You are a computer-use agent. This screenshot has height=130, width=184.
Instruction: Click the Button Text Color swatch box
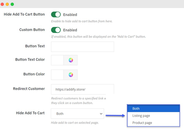pyautogui.click(x=57, y=60)
